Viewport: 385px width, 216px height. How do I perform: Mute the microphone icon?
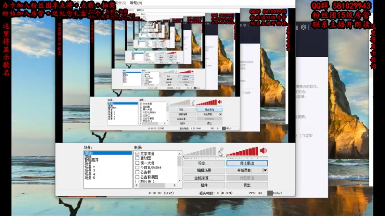pos(221,151)
